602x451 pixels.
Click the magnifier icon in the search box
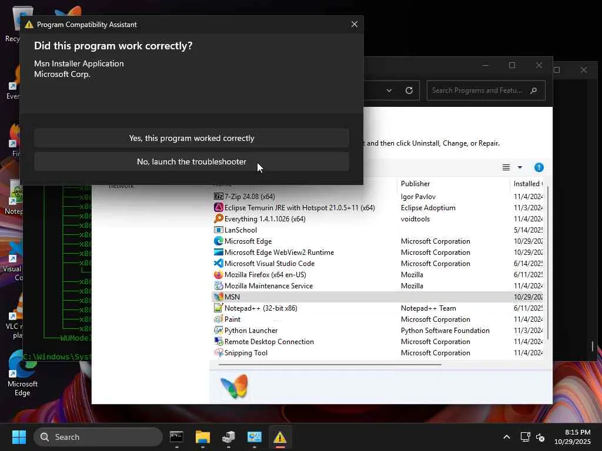(533, 90)
